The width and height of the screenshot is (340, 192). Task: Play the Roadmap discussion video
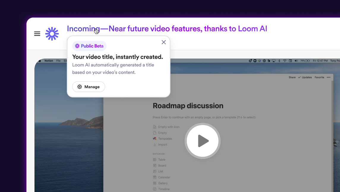click(203, 141)
